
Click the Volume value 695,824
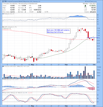click(x=93, y=12)
